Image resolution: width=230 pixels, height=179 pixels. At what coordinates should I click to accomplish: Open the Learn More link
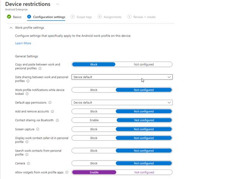(23, 43)
